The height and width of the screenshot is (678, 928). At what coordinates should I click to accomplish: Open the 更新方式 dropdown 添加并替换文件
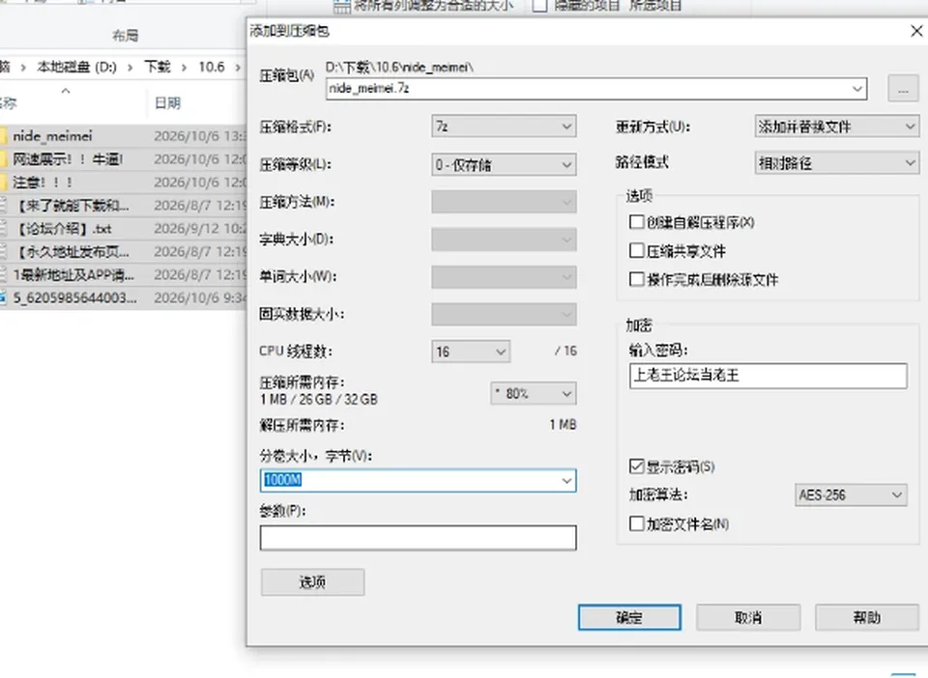coord(837,127)
